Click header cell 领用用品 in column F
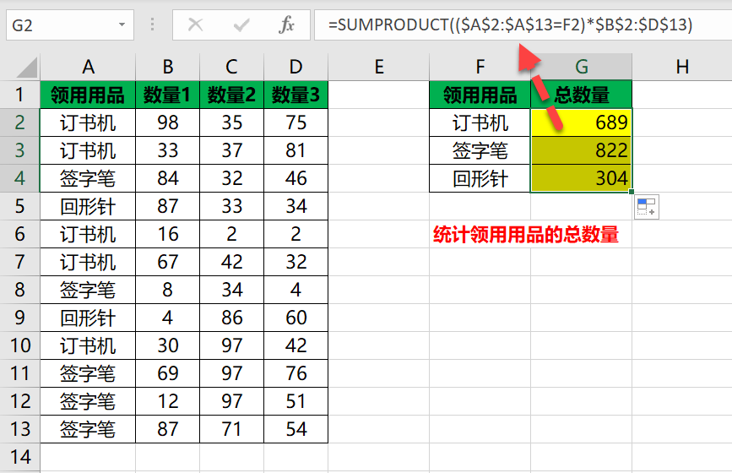 pyautogui.click(x=480, y=95)
